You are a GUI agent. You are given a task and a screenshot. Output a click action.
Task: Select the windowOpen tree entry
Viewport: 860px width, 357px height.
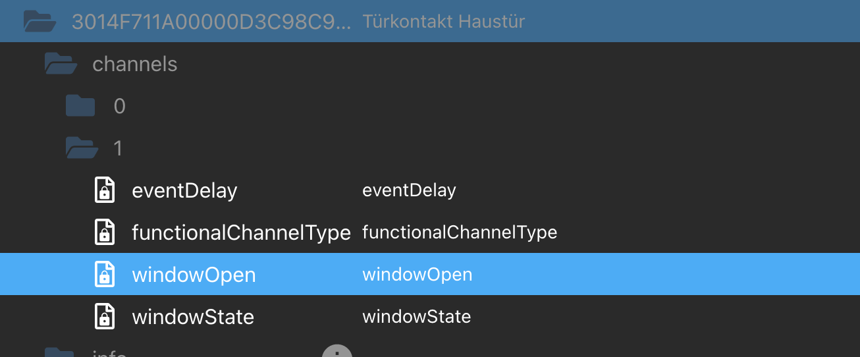[x=194, y=275]
